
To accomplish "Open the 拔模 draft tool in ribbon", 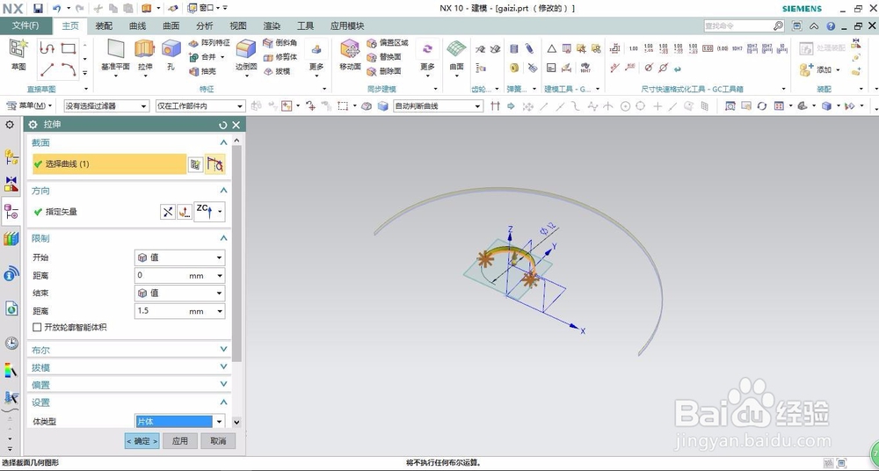I will [276, 71].
